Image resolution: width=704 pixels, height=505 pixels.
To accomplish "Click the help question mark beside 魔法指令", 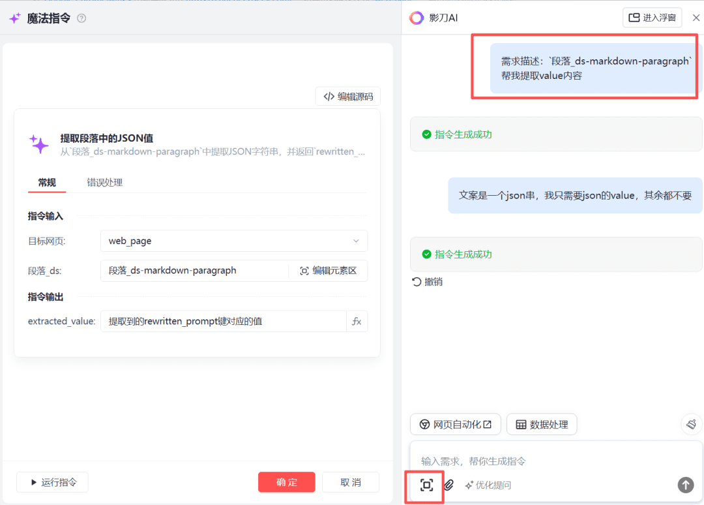I will [81, 18].
